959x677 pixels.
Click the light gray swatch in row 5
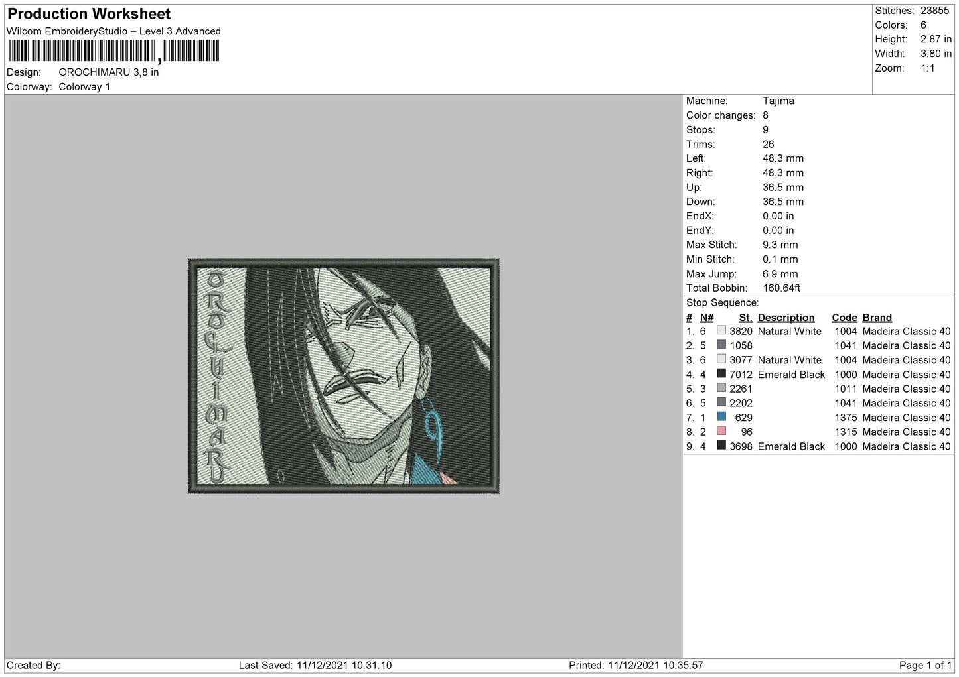[721, 388]
